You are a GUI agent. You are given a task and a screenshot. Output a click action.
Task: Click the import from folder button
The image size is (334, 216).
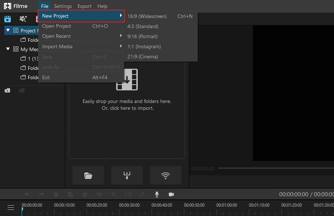click(88, 175)
